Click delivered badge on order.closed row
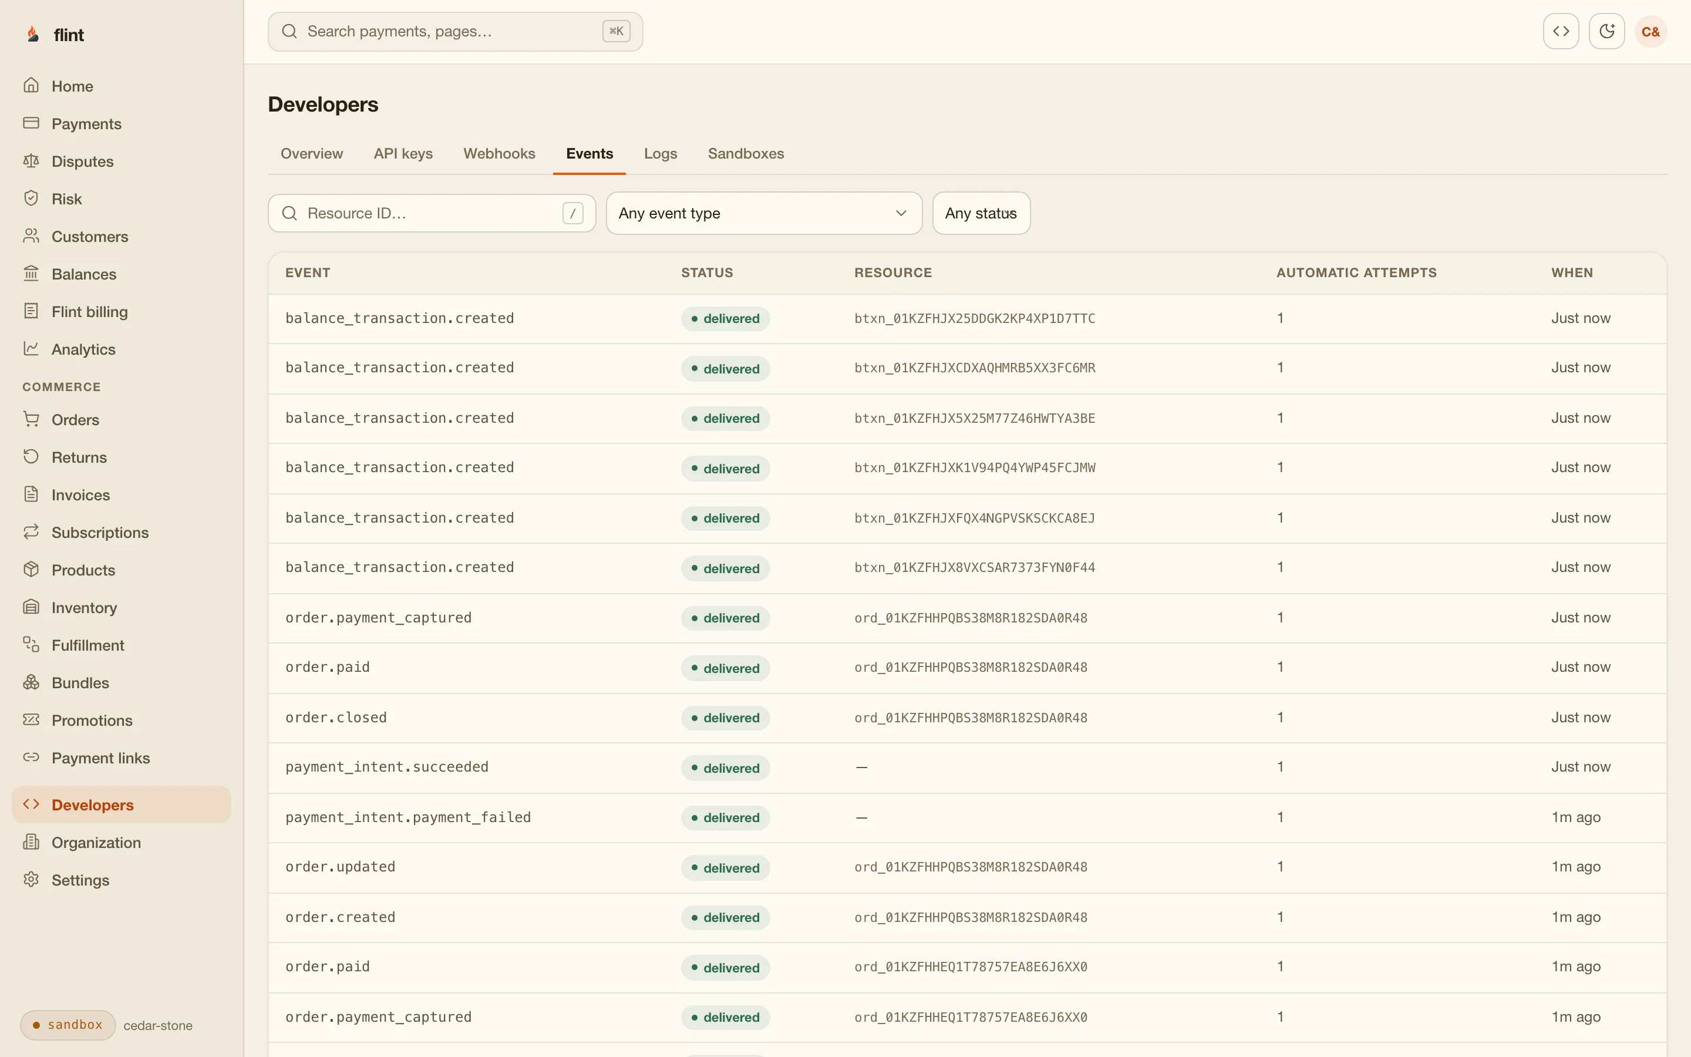The image size is (1691, 1057). tap(725, 718)
